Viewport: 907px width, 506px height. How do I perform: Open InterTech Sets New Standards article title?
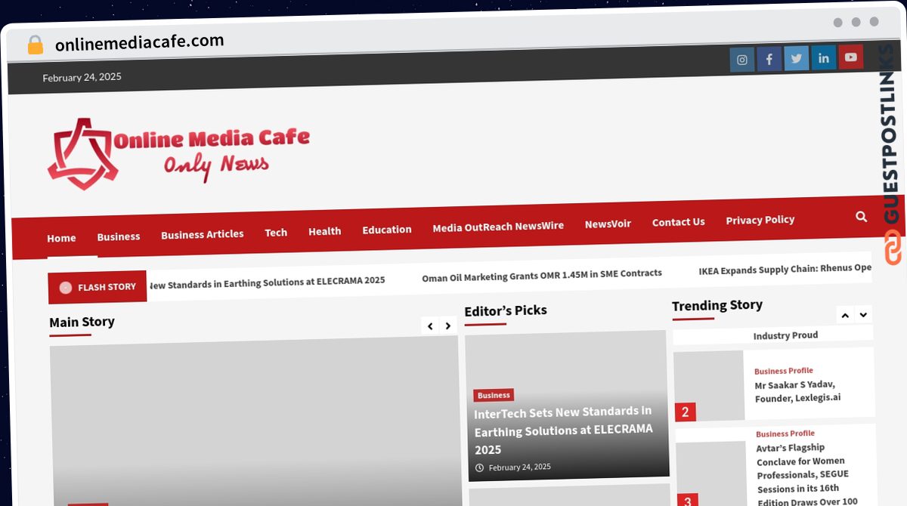[x=563, y=430]
